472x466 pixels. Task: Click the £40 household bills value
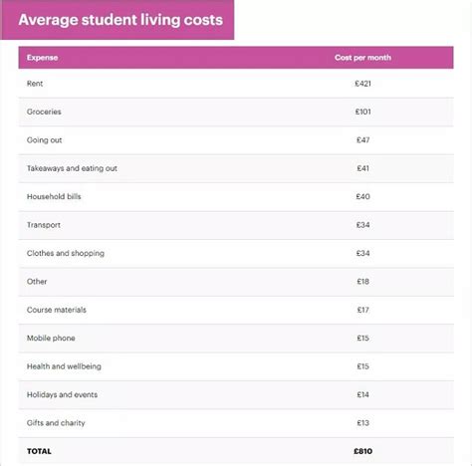pyautogui.click(x=362, y=196)
